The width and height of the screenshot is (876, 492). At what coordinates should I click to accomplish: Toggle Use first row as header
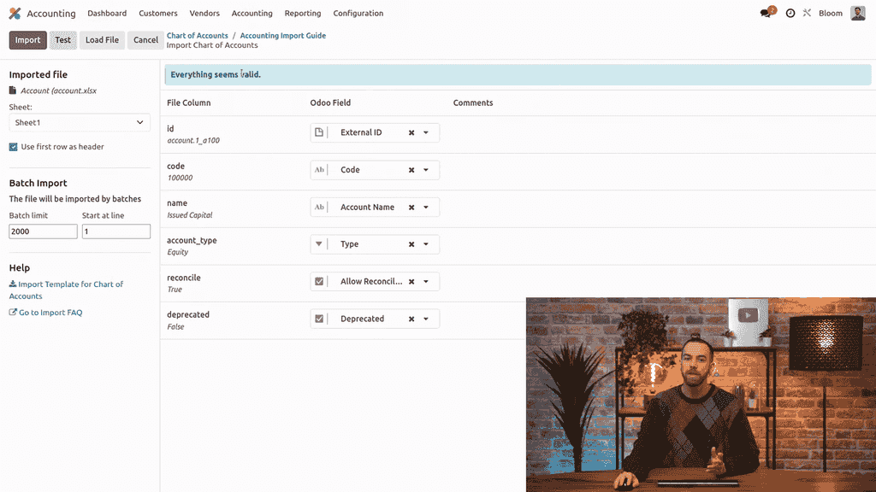14,147
